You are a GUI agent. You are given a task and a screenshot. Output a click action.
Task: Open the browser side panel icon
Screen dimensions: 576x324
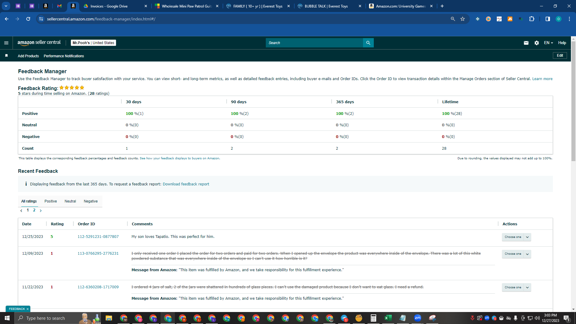pyautogui.click(x=548, y=19)
